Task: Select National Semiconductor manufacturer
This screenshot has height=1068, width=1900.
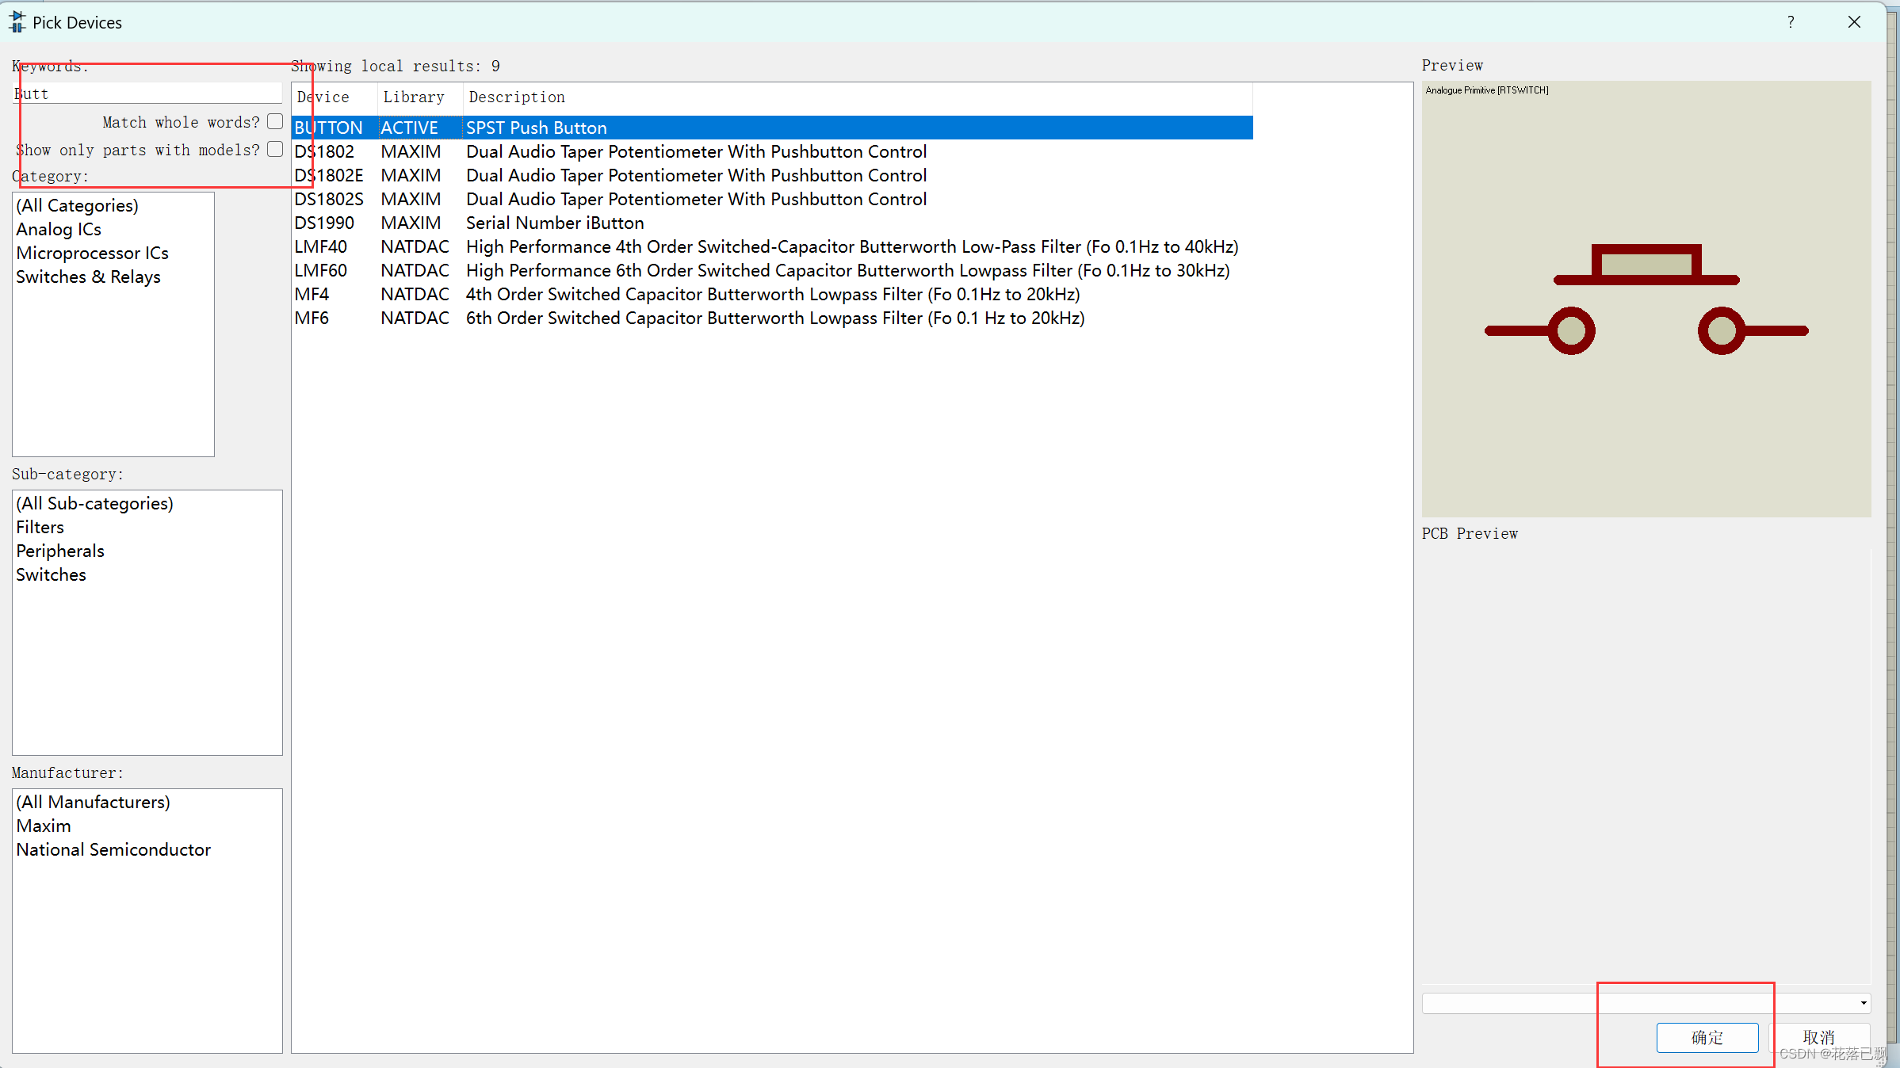Action: point(113,849)
